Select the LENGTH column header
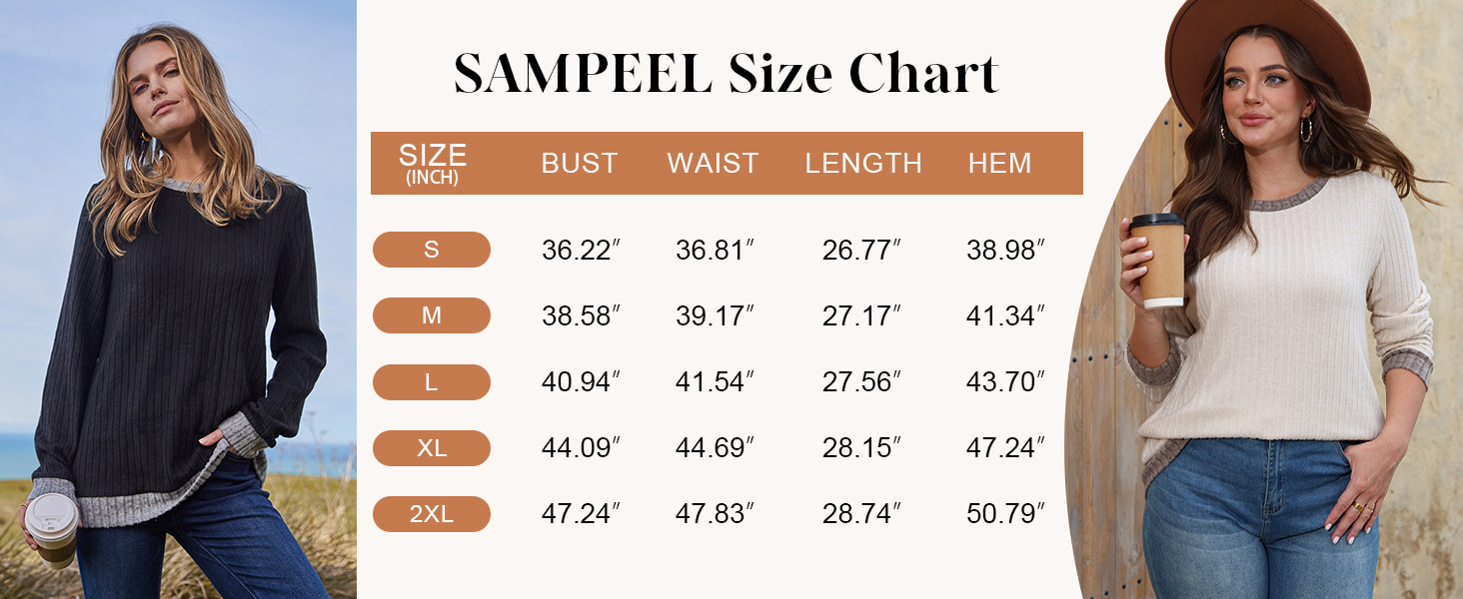This screenshot has width=1463, height=599. pos(863,164)
